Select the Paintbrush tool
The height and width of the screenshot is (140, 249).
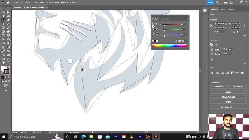click(x=8, y=28)
